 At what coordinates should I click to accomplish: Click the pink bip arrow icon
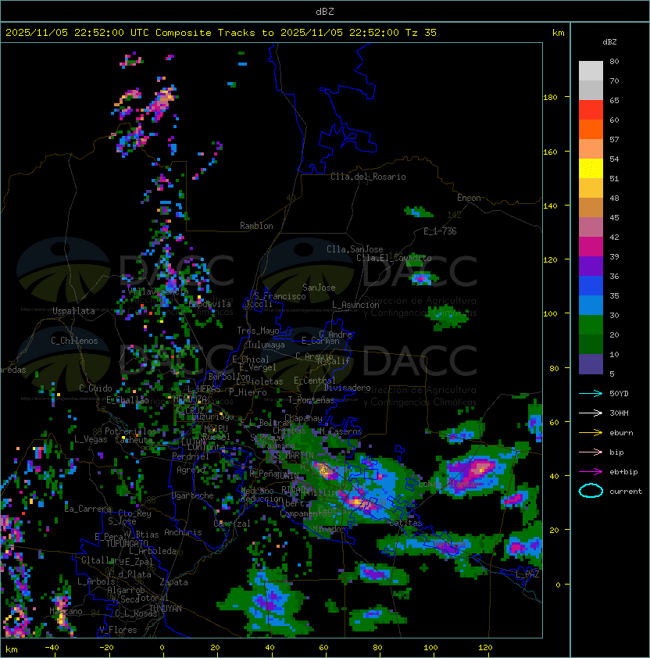point(591,452)
